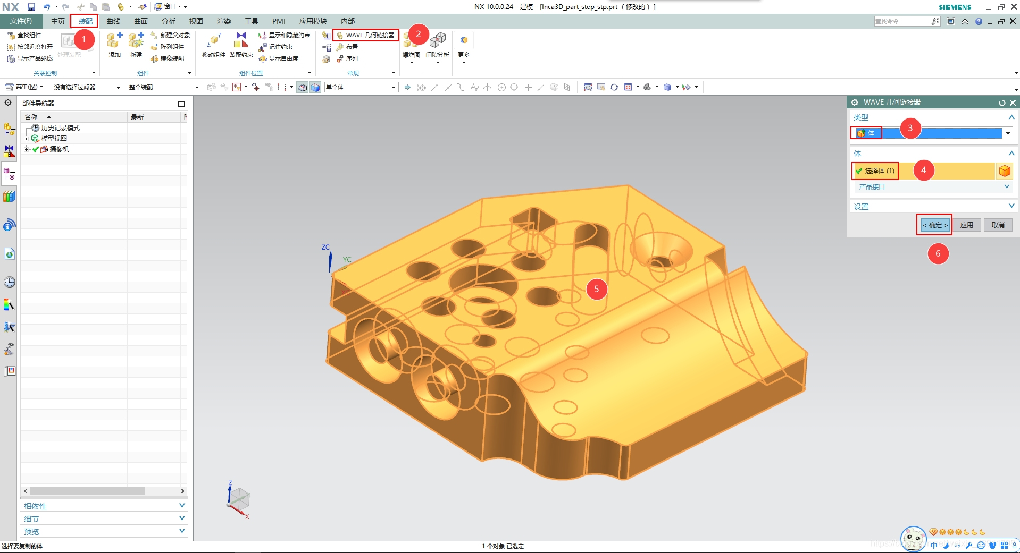Click 显示和隐藏约束 in the ribbon
1020x553 pixels.
pyautogui.click(x=284, y=35)
